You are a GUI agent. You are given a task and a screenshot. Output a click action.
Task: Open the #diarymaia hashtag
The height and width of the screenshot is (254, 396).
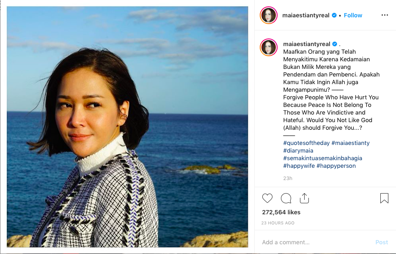click(298, 150)
